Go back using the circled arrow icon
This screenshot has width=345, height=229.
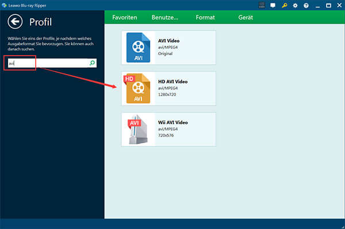click(15, 21)
